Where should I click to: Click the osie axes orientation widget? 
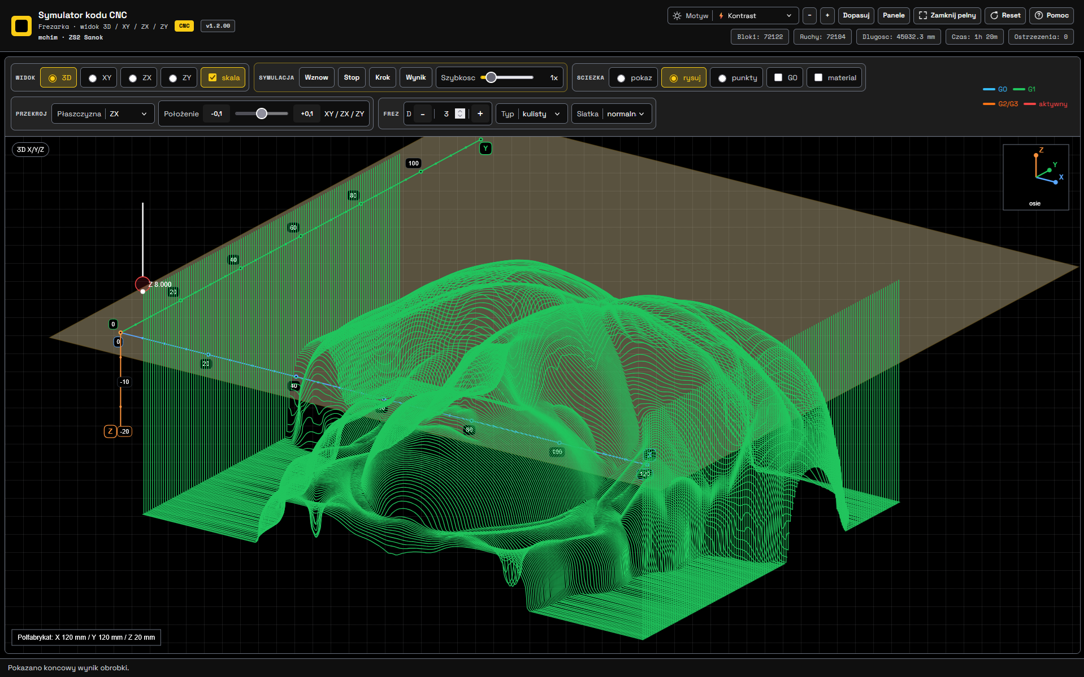[x=1035, y=177]
